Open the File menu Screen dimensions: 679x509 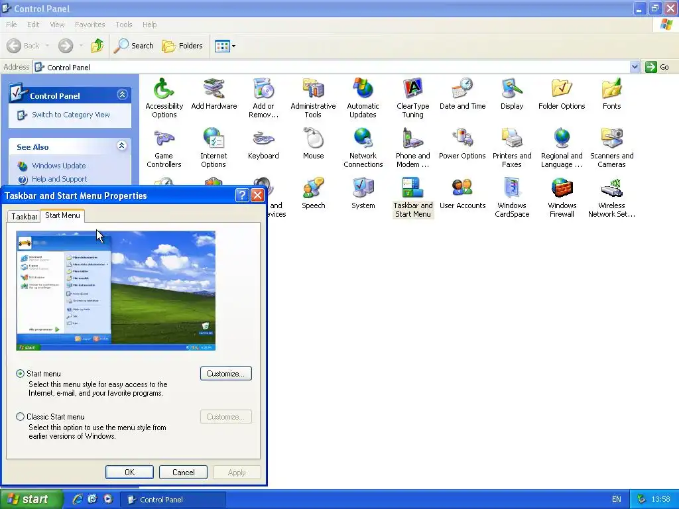(x=12, y=25)
